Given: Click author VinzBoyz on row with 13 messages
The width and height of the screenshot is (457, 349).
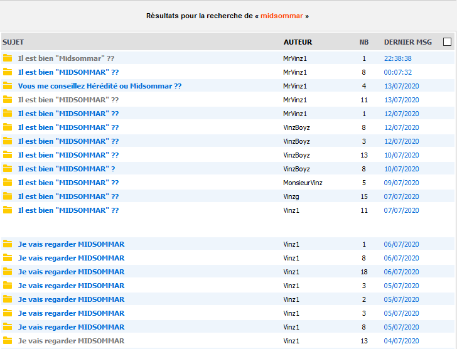Looking at the screenshot, I should tap(296, 155).
